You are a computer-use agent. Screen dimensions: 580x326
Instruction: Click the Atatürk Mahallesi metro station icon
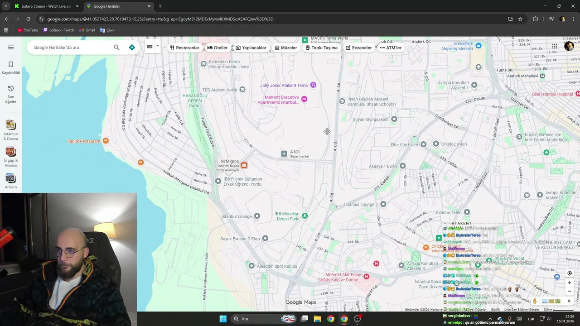(x=542, y=76)
